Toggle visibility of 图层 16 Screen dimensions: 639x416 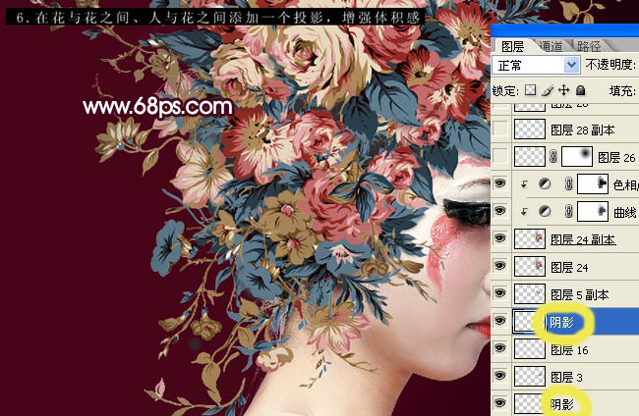click(x=500, y=348)
